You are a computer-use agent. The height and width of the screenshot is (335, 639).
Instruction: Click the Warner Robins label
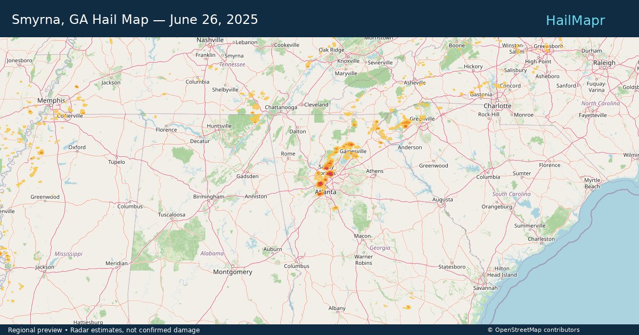[364, 260]
